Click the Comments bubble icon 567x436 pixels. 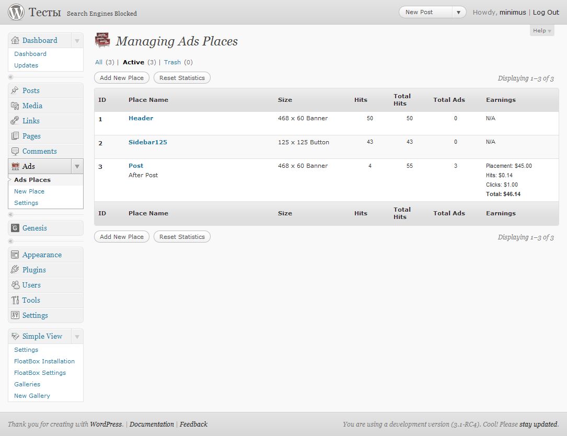pos(15,151)
